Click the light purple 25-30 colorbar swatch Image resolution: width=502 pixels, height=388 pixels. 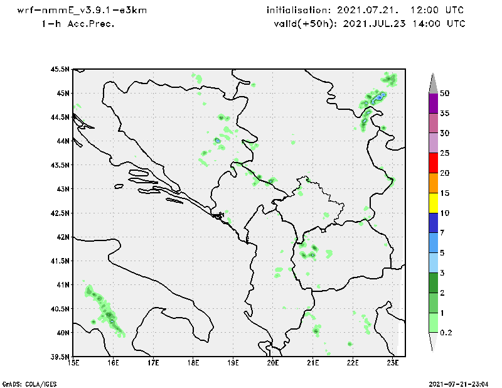pyautogui.click(x=433, y=143)
